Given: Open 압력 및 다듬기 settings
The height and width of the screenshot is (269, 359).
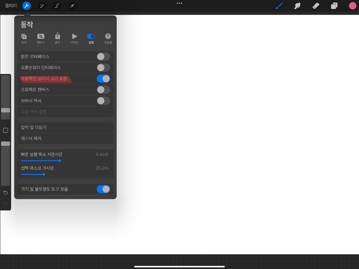Looking at the screenshot, I should (x=65, y=127).
